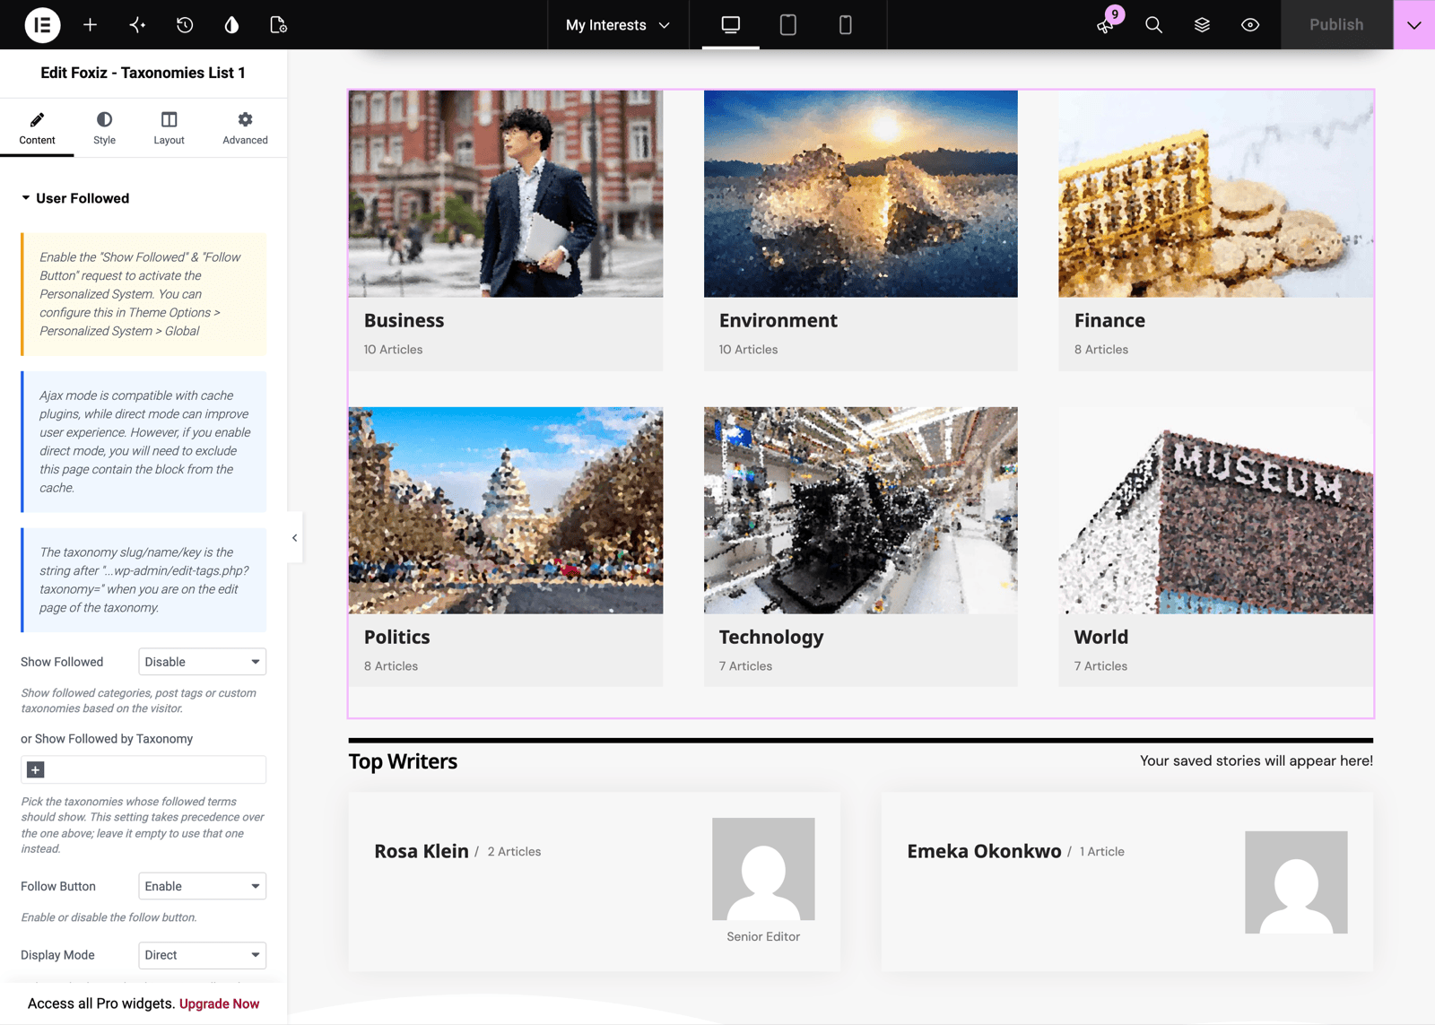Select the Content tab
Screen dimensions: 1435x1025
click(x=37, y=128)
